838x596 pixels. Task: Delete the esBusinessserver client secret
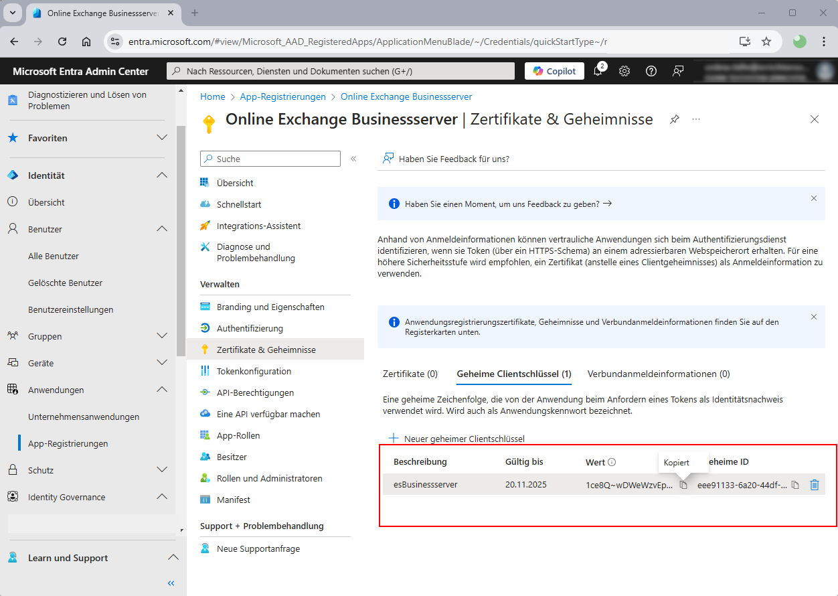(815, 485)
